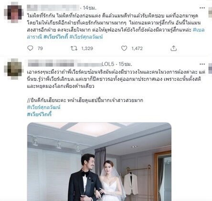Like the first tweet using the heart icon
This screenshot has height=201, width=212.
(x=124, y=48)
